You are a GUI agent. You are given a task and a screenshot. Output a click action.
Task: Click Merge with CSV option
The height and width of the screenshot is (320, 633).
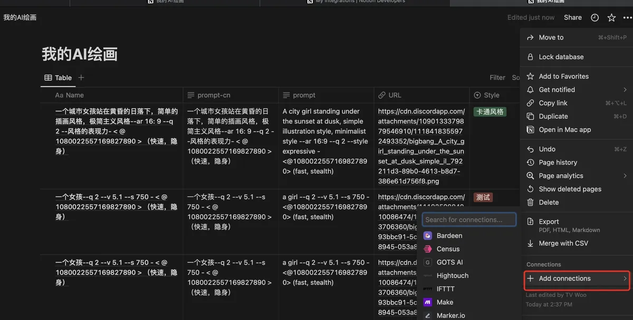click(563, 243)
